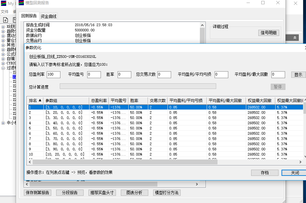306x203 pixels.
Task: Click the 模型打分方法 button
Action: pos(166,193)
